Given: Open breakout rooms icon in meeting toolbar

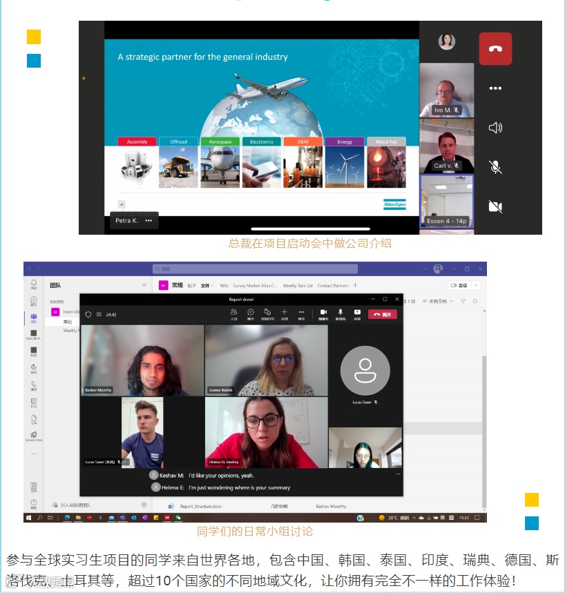Looking at the screenshot, I should 267,314.
